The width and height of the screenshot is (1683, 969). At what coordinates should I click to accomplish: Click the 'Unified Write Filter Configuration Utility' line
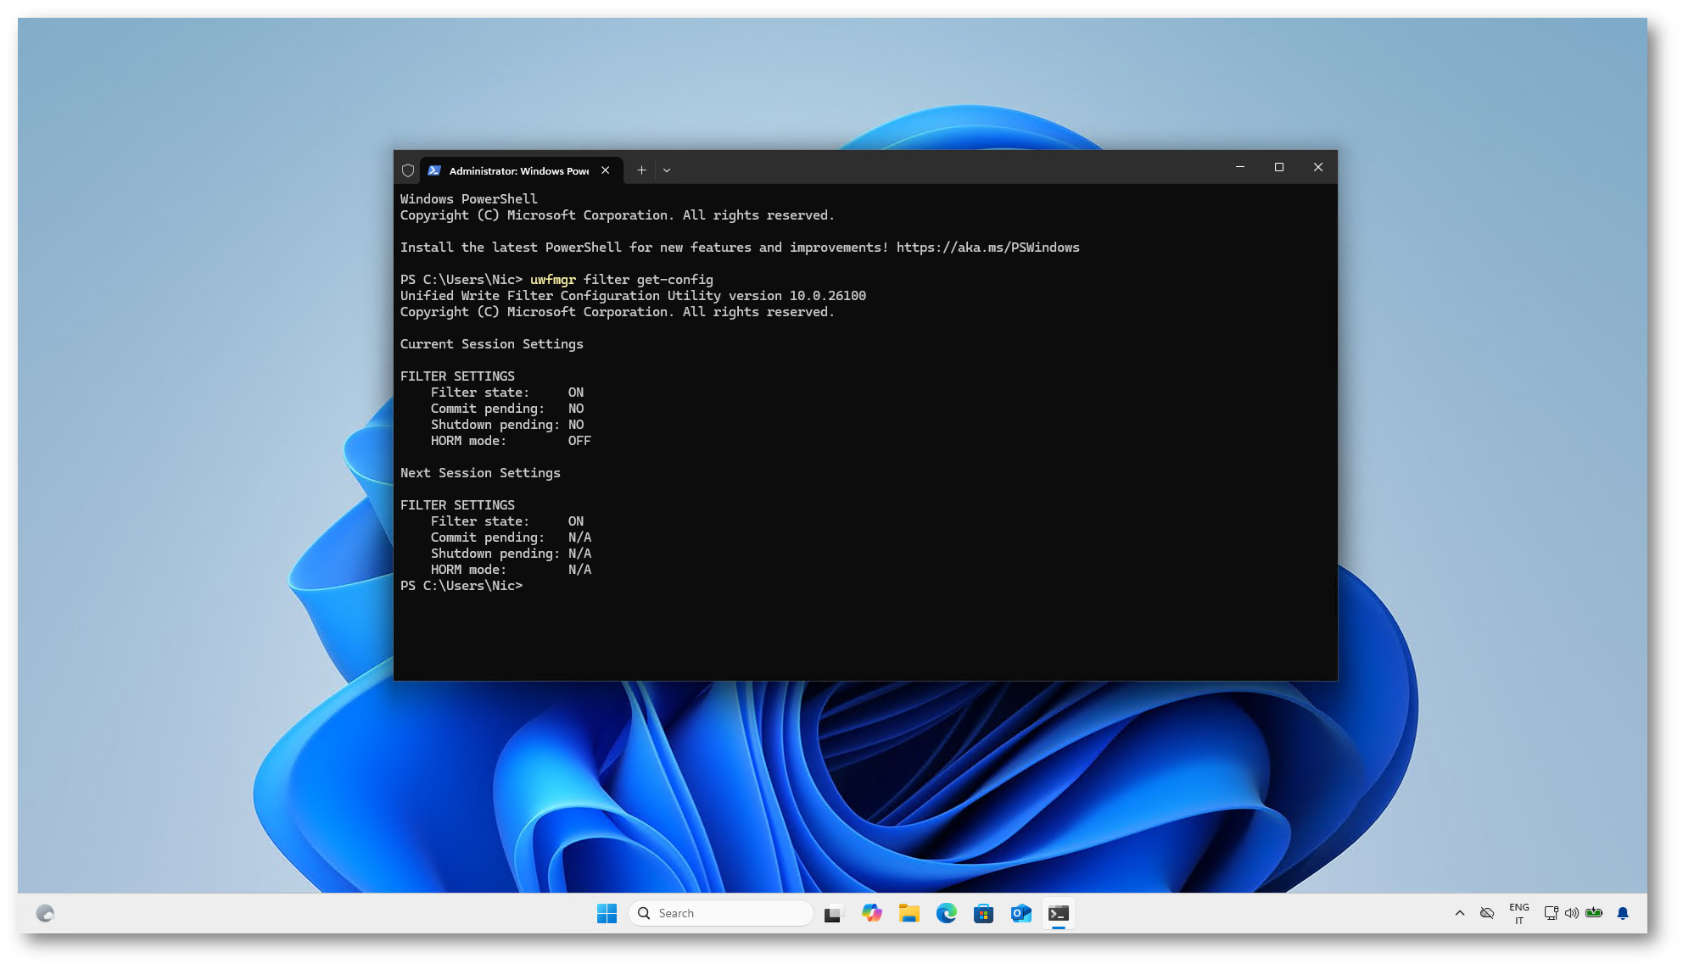click(x=633, y=296)
